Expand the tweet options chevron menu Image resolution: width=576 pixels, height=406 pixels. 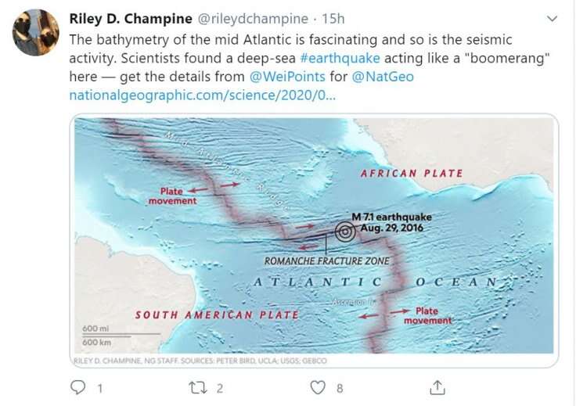click(552, 19)
